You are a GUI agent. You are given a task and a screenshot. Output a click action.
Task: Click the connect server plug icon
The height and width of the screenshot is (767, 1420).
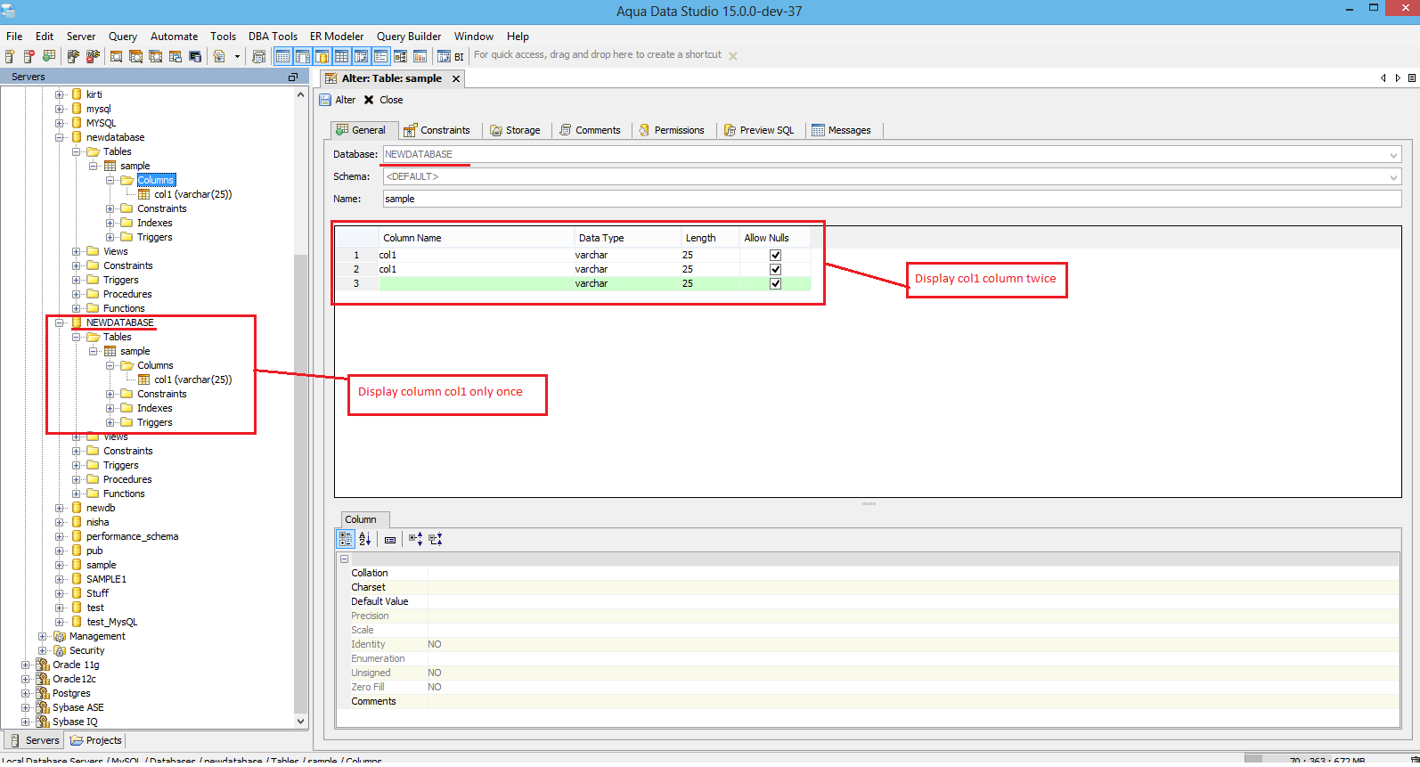73,56
